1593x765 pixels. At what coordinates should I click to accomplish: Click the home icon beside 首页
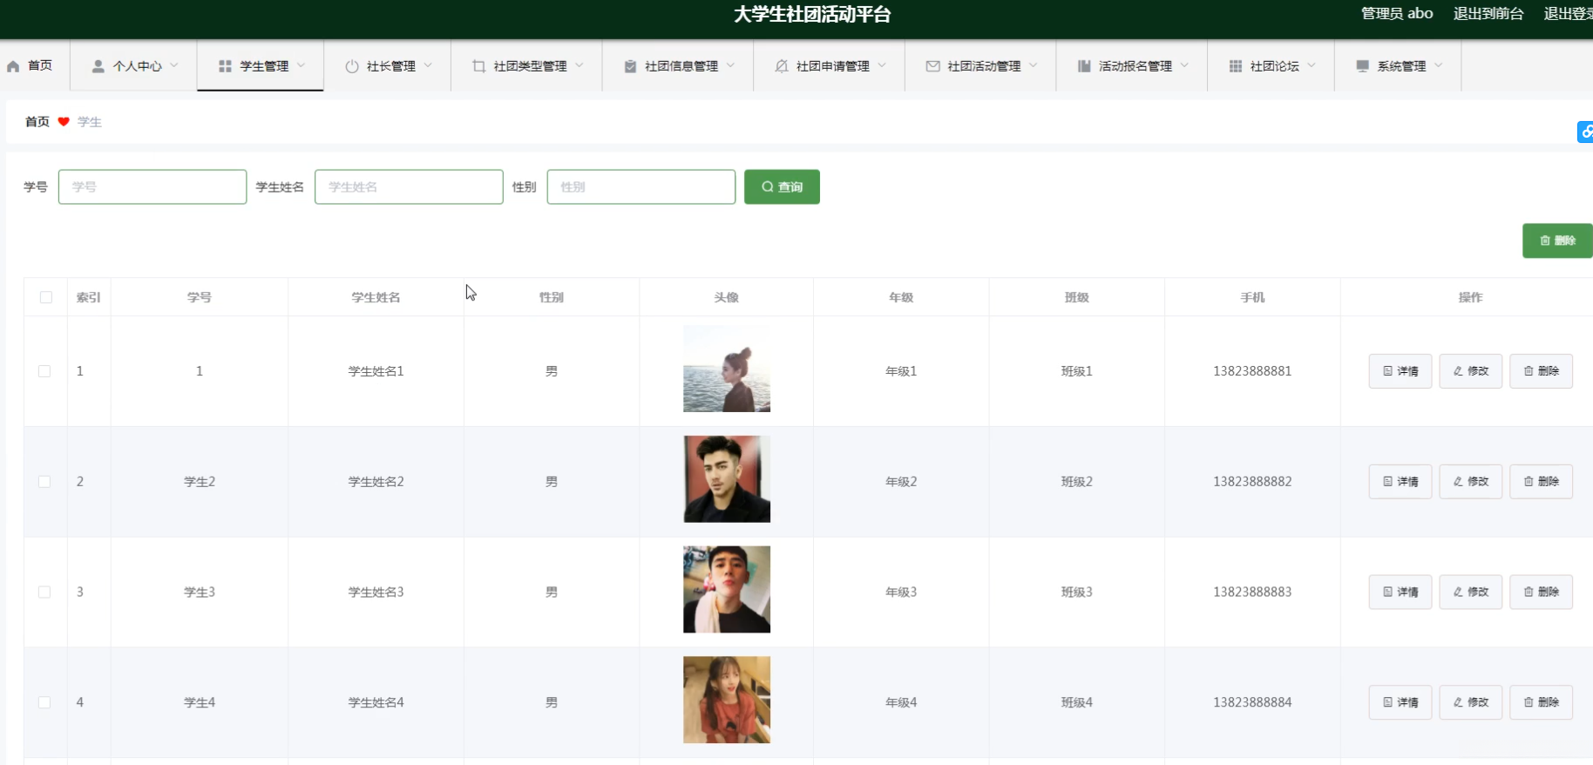13,66
